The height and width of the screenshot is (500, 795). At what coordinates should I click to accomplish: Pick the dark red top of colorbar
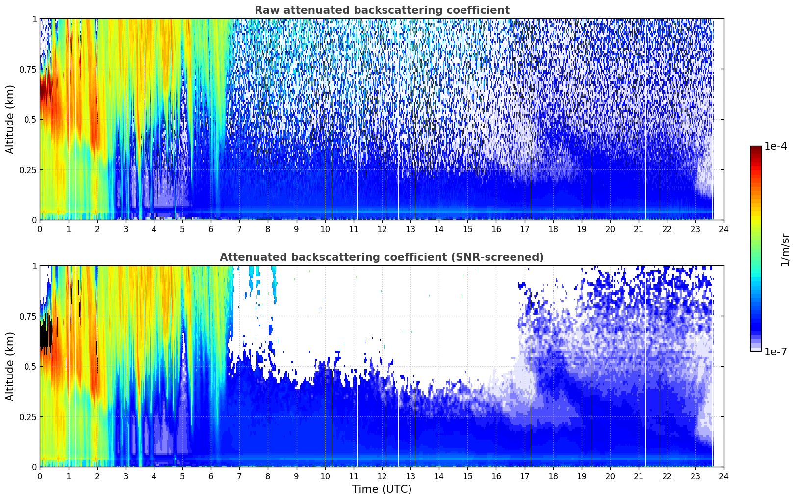point(756,150)
